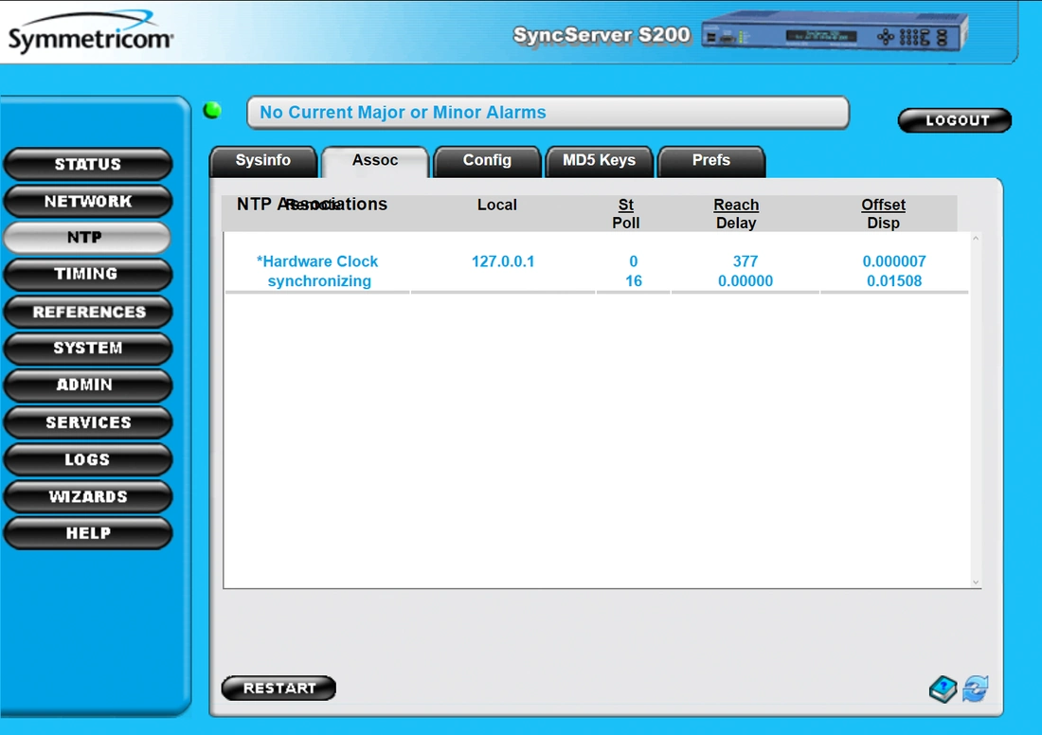The image size is (1042, 735).
Task: Click the synchronizing status text
Action: click(319, 281)
